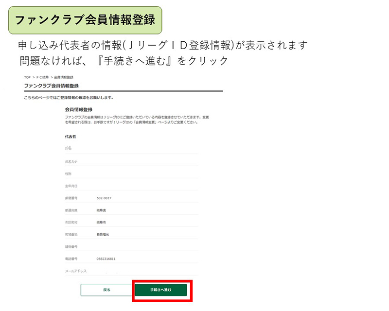Click the underlined ファンクラブ会員情報登録 page heading
This screenshot has width=389, height=311.
click(x=51, y=86)
